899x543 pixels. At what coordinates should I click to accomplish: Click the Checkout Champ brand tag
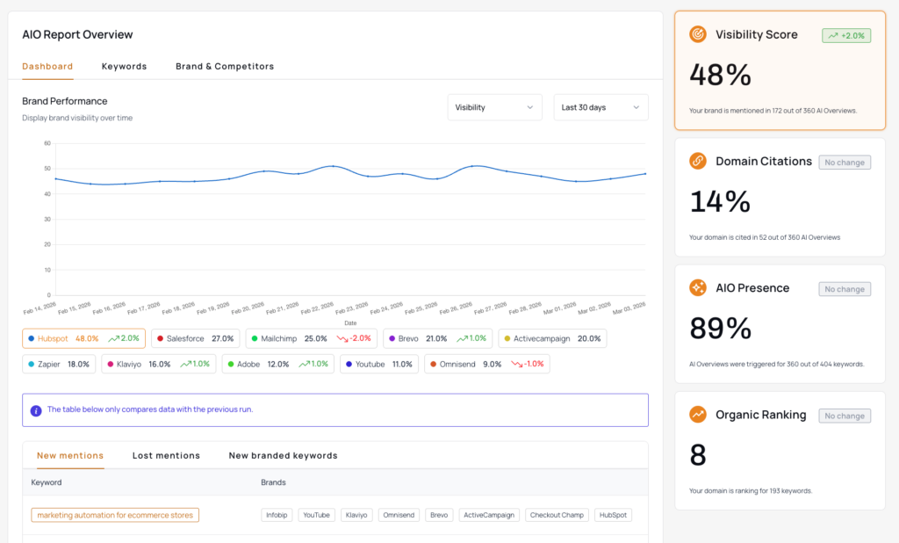[557, 515]
